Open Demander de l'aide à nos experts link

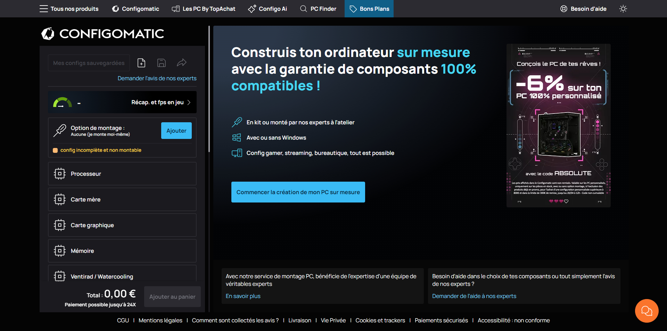tap(474, 296)
